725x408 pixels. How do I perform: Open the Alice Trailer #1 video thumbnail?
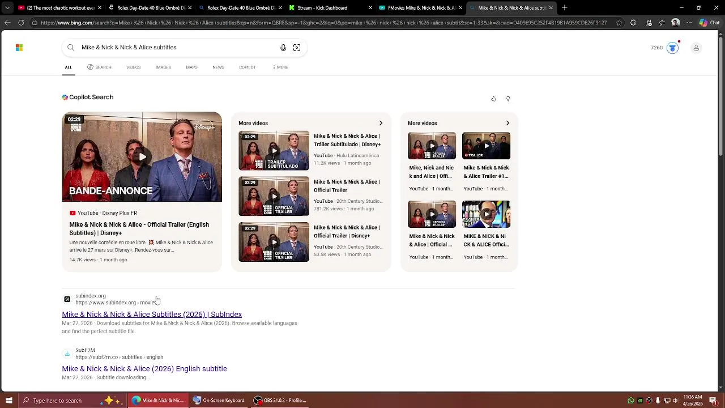tap(486, 146)
